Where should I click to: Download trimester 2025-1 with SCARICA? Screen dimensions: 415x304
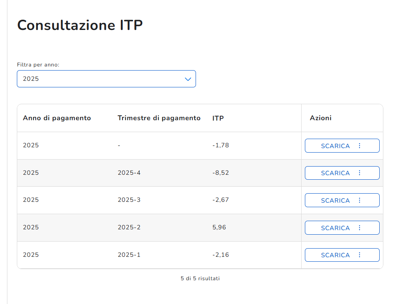[x=335, y=255]
